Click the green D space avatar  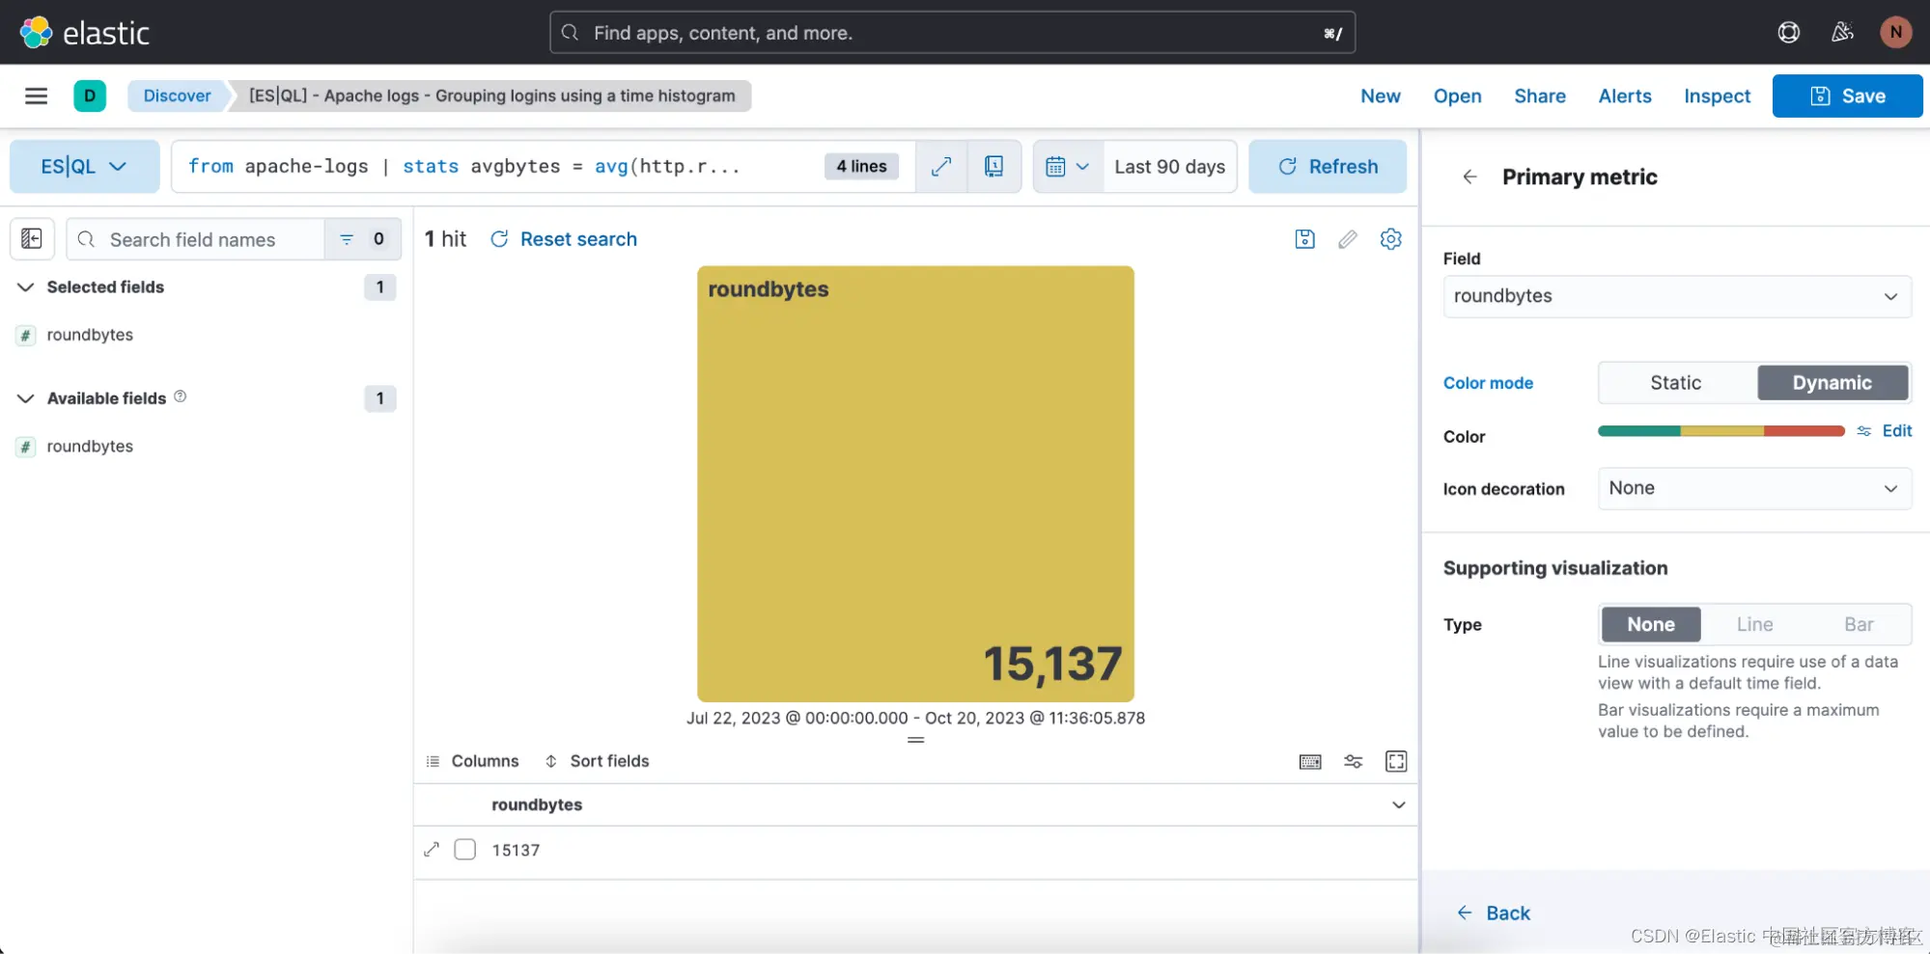(x=90, y=95)
